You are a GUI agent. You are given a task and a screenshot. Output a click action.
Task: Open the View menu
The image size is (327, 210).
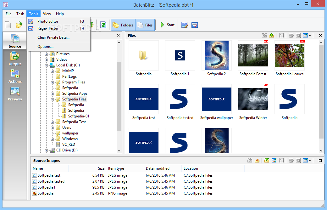47,14
